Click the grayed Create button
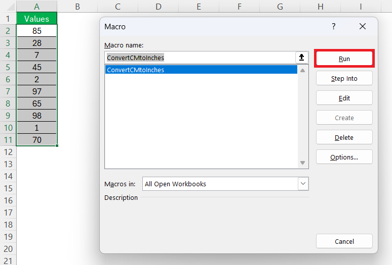 tap(344, 118)
